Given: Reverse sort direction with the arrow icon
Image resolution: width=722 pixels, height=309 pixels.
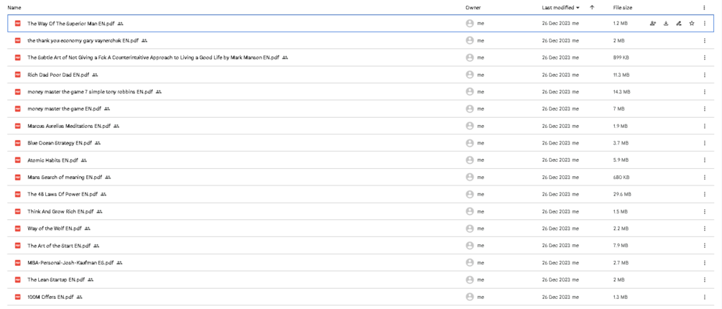Looking at the screenshot, I should click(x=592, y=7).
